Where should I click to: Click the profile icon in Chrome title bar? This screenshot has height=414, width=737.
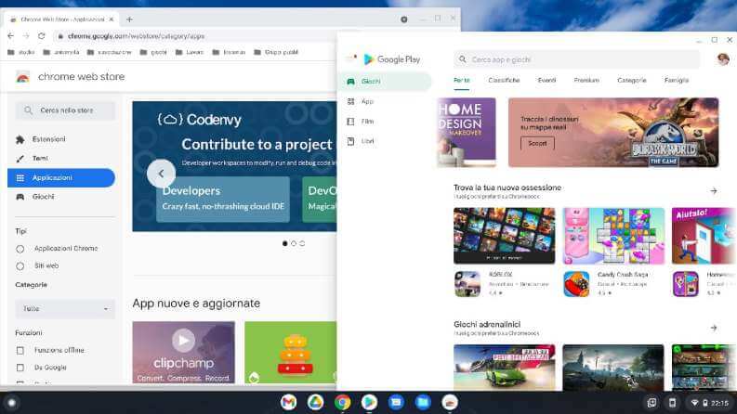click(403, 19)
